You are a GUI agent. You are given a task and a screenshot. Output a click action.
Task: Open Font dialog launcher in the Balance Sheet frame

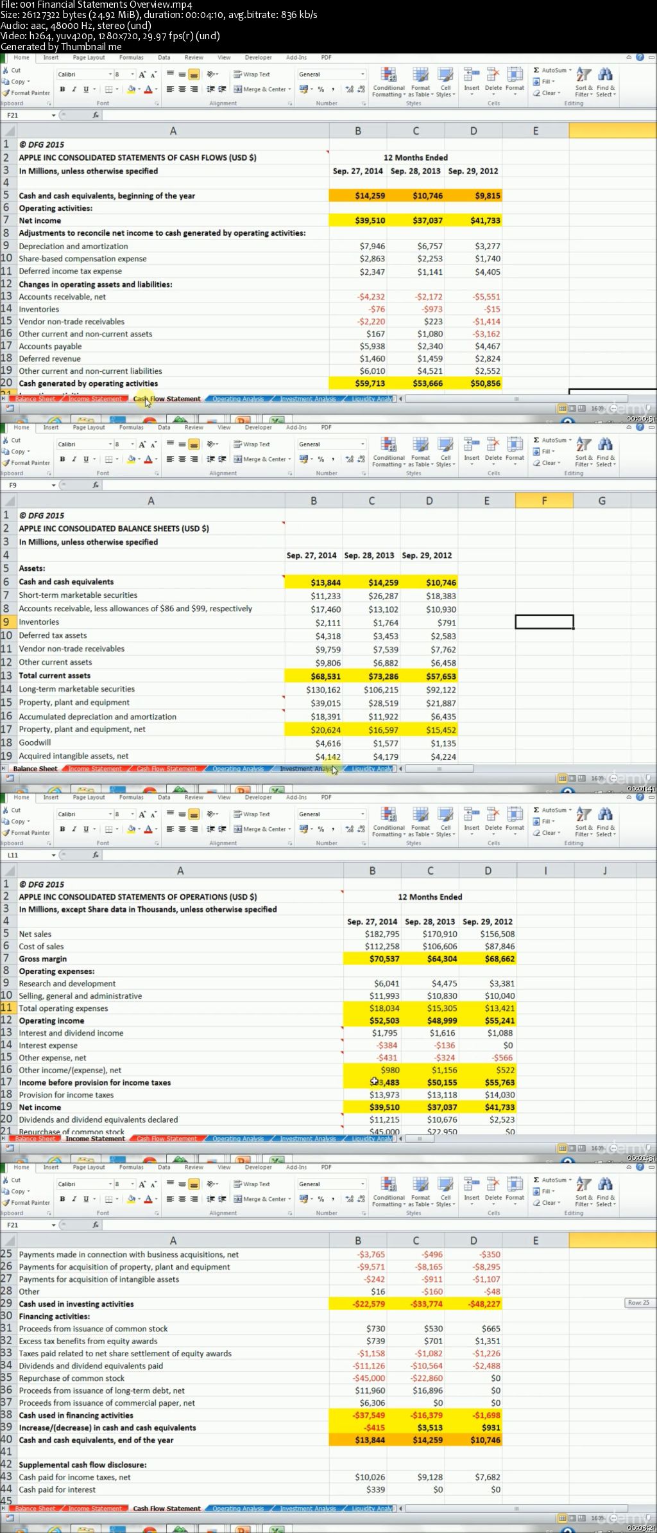(x=156, y=473)
